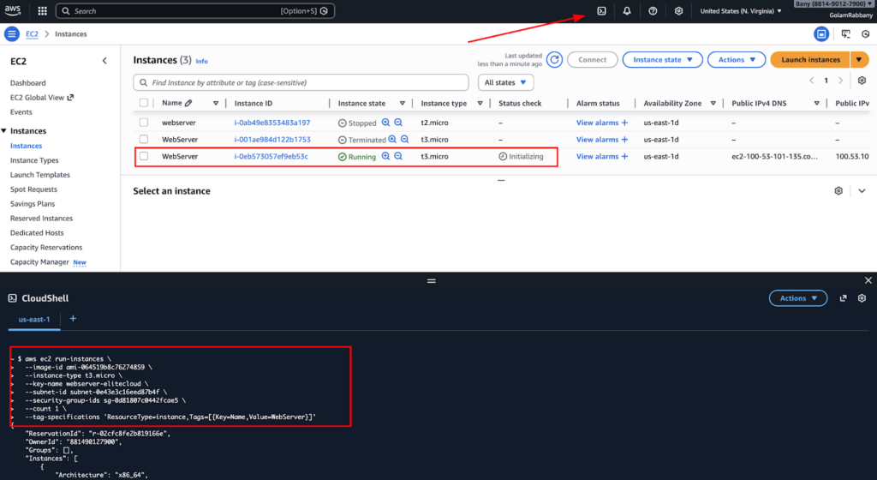Open Events in the sidebar

21,112
